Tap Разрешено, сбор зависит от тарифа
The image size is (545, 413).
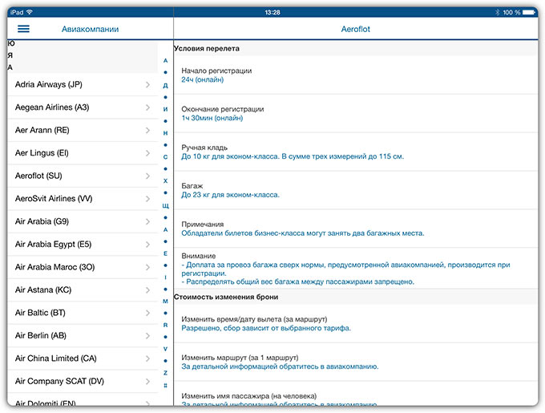tap(266, 328)
